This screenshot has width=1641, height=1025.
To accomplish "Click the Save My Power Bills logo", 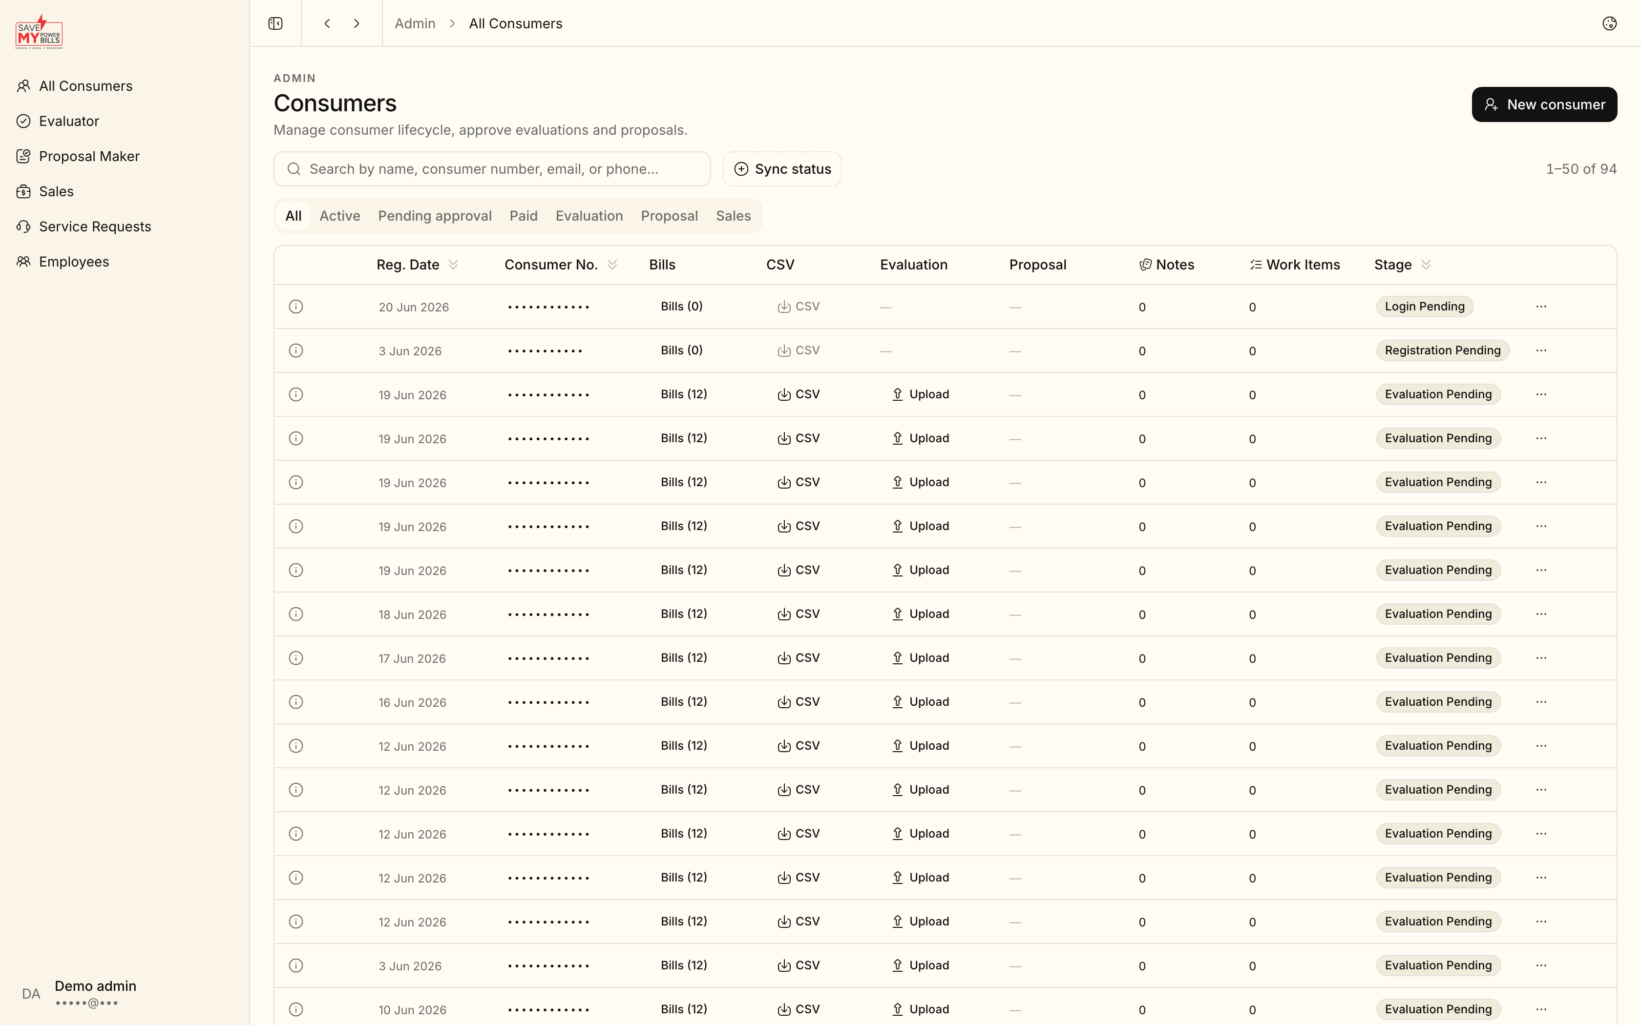I will pos(40,32).
